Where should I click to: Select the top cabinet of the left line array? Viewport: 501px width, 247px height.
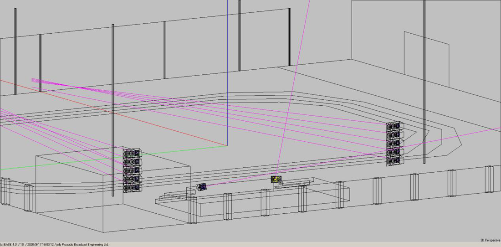point(133,153)
